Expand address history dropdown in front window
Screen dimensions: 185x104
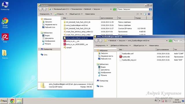[x=167, y=41]
